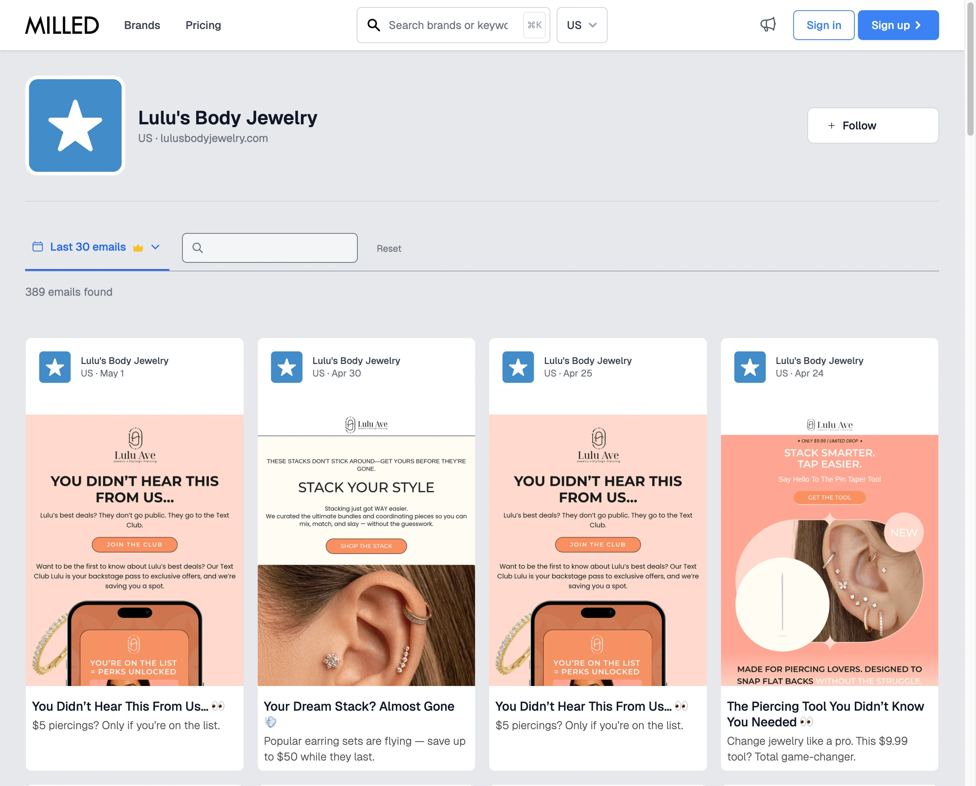Open the Pin Taper Tool email thumbnail
Screen dimensions: 976x786
click(829, 550)
